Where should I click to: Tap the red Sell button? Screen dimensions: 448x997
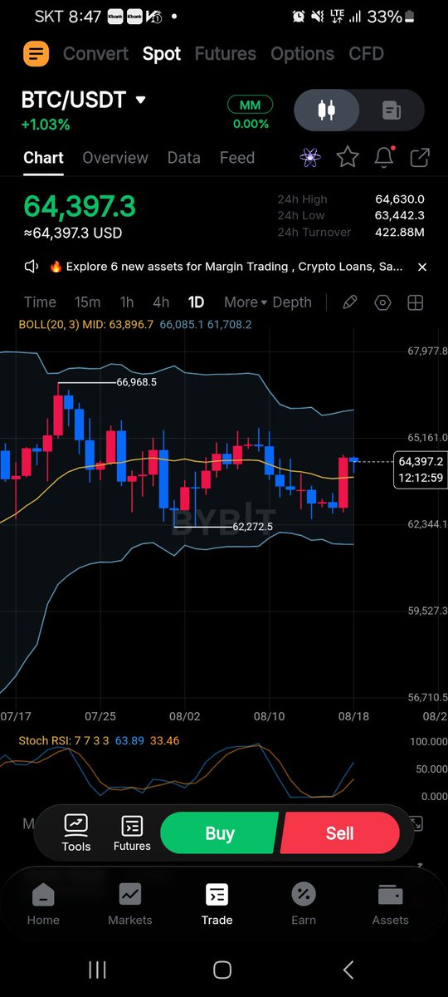click(340, 833)
